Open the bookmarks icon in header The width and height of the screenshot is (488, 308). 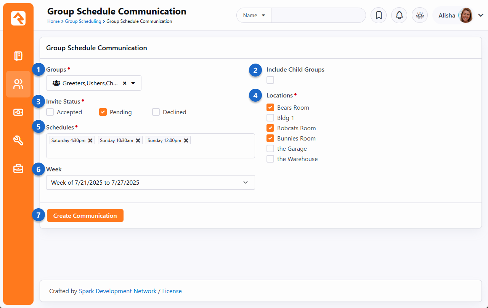379,16
